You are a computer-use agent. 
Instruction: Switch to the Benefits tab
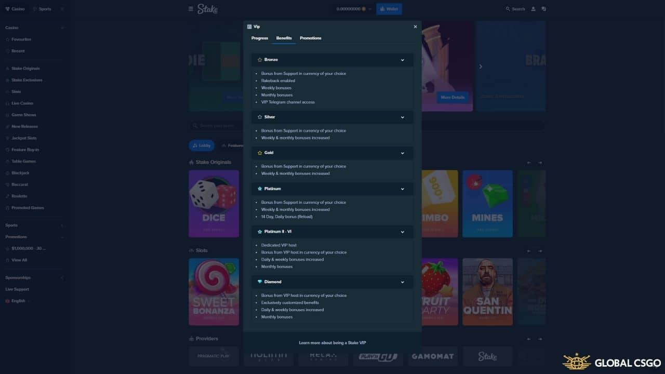(284, 38)
